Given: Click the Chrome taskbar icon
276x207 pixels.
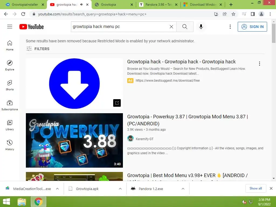Looking at the screenshot, I should (39, 202).
